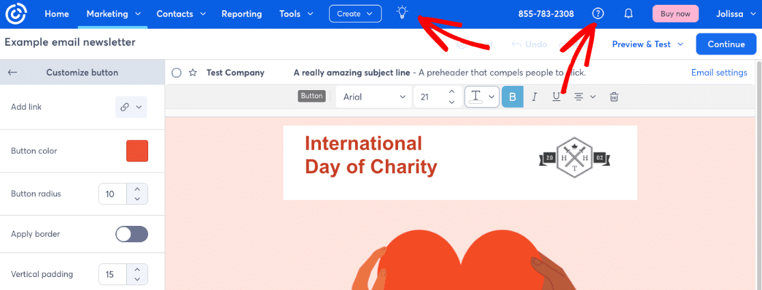Open the Jolissa account menu
Image resolution: width=762 pixels, height=290 pixels.
(736, 14)
